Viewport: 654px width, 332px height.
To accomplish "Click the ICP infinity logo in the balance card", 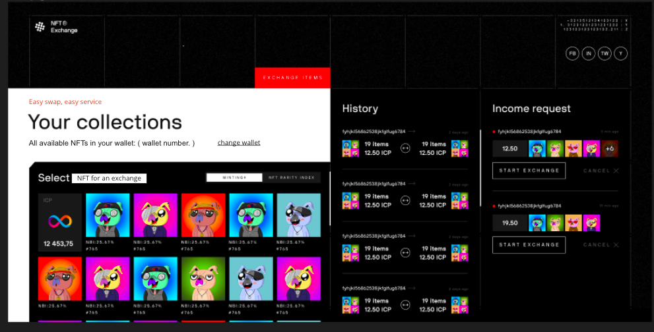I will [x=60, y=221].
